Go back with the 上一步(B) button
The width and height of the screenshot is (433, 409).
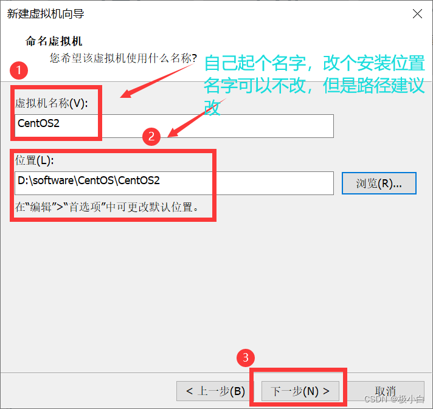coord(215,391)
